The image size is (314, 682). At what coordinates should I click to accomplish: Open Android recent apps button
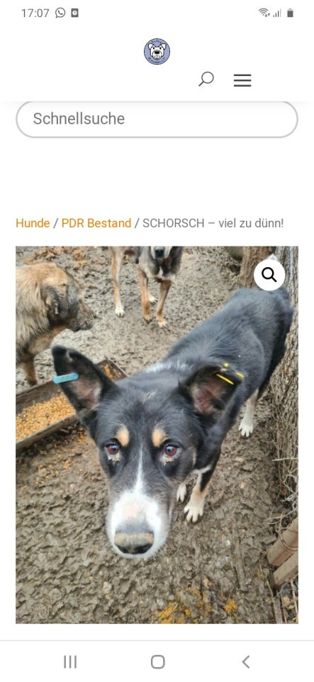click(x=70, y=662)
